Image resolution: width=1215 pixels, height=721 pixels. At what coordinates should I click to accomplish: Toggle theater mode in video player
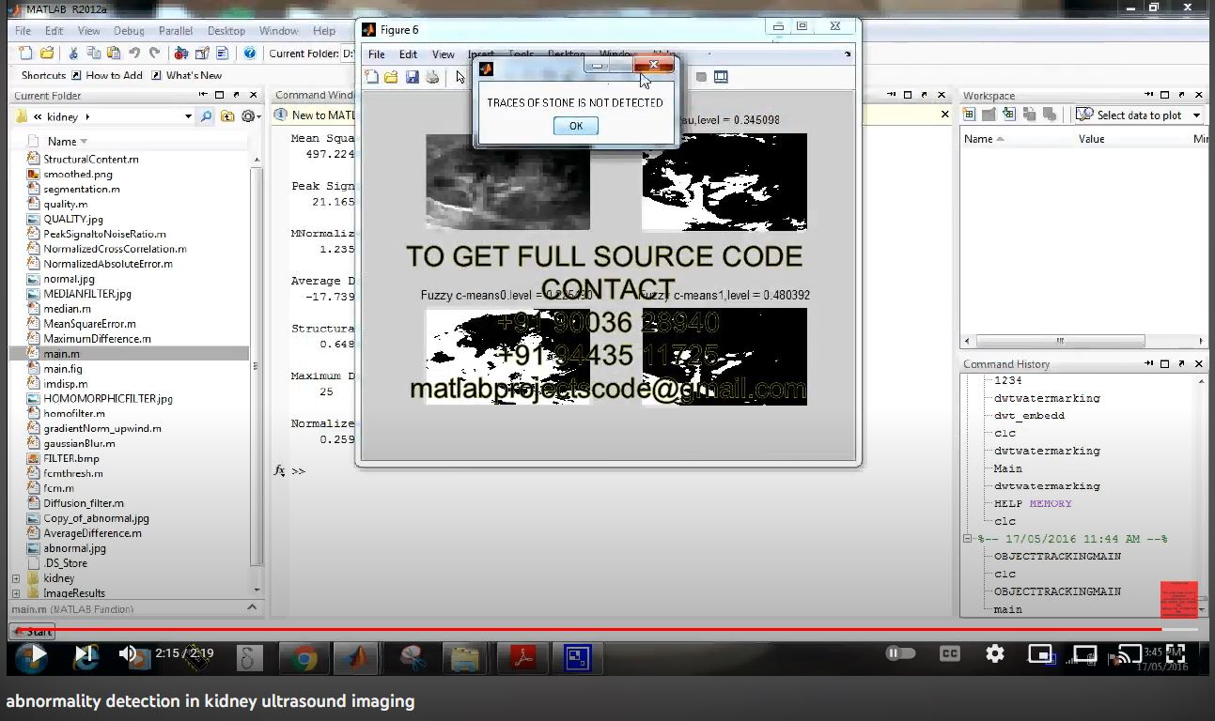tap(1085, 653)
